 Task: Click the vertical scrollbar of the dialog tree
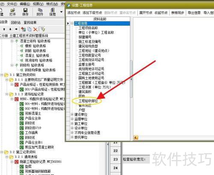[131, 79]
